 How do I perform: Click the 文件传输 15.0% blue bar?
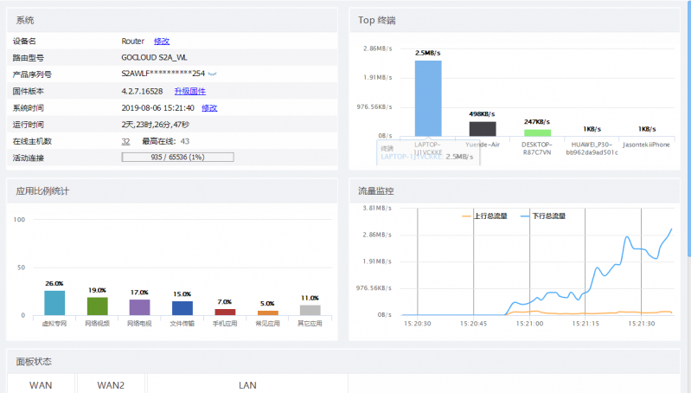pyautogui.click(x=182, y=308)
